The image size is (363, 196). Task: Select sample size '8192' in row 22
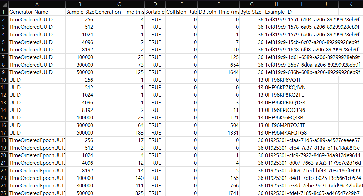pyautogui.click(x=80, y=171)
